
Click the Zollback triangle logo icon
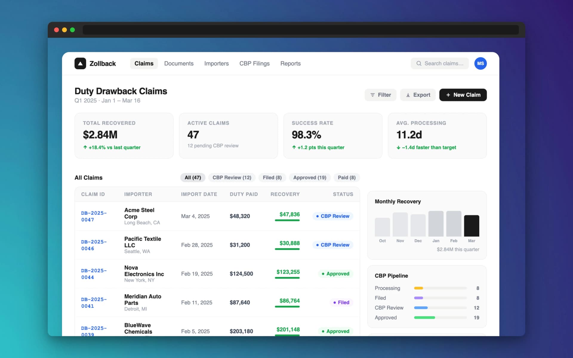[80, 64]
